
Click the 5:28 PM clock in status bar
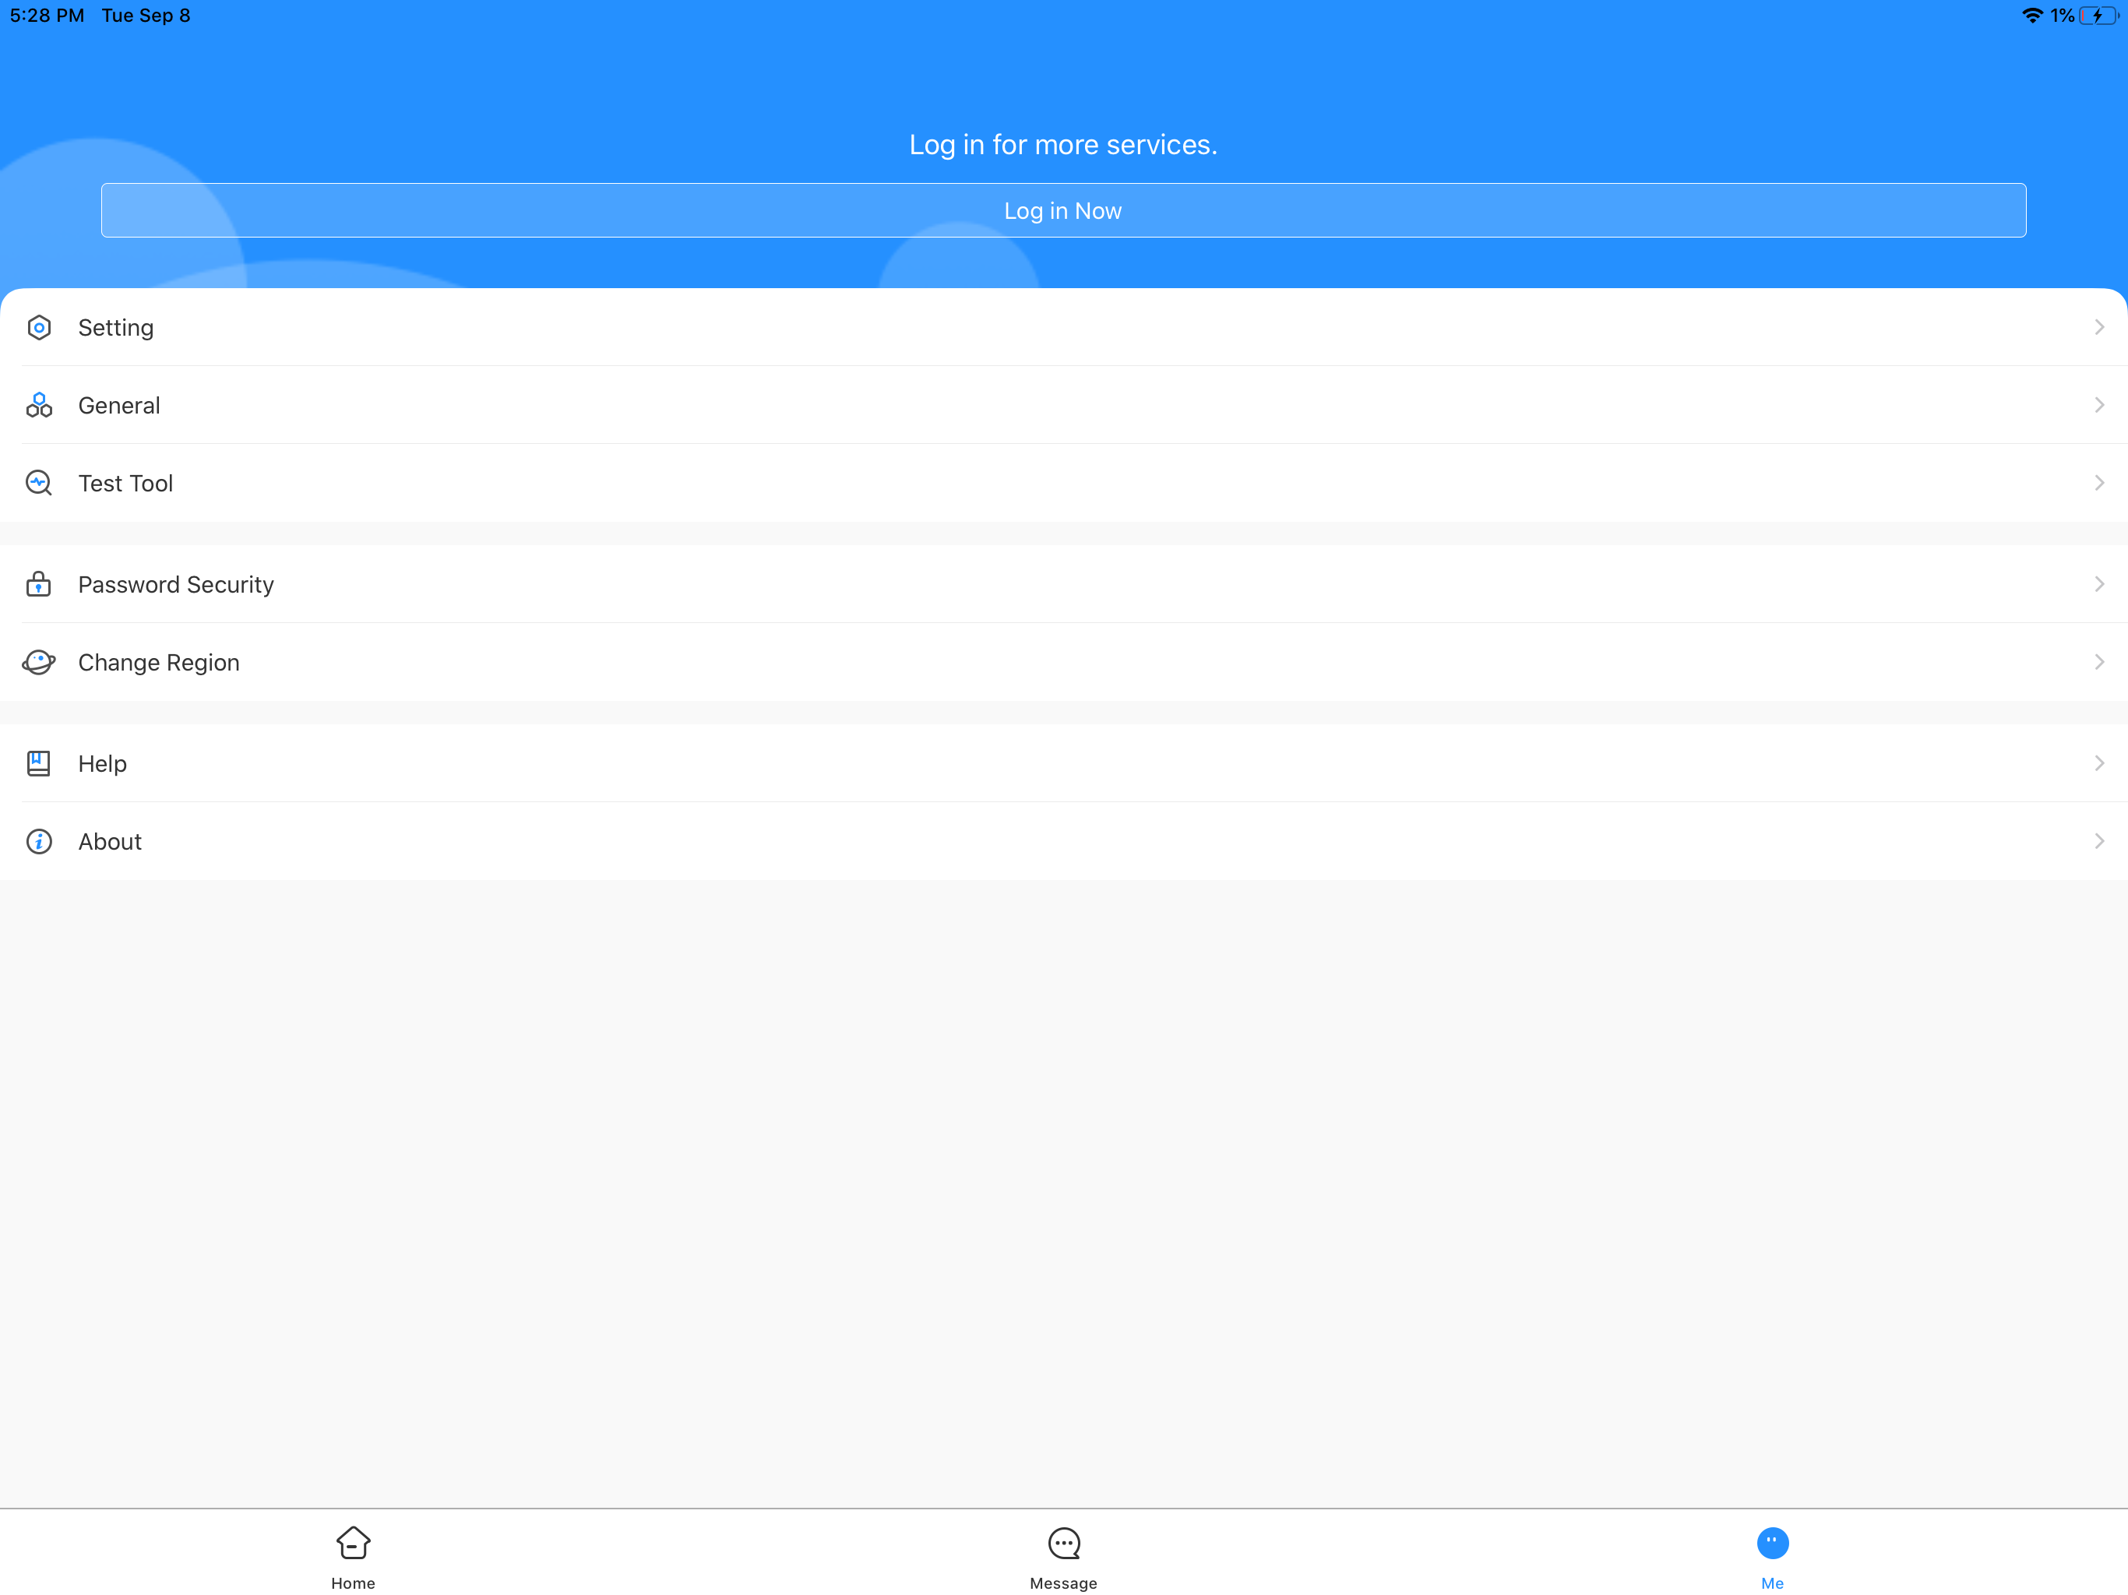click(x=48, y=16)
